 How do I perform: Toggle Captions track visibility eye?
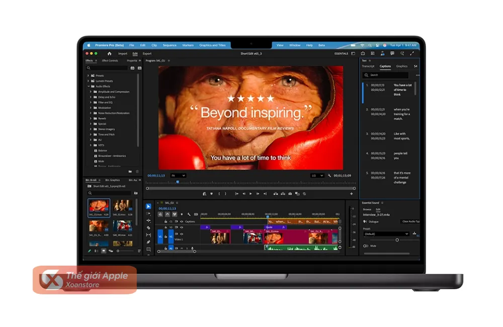pos(182,221)
